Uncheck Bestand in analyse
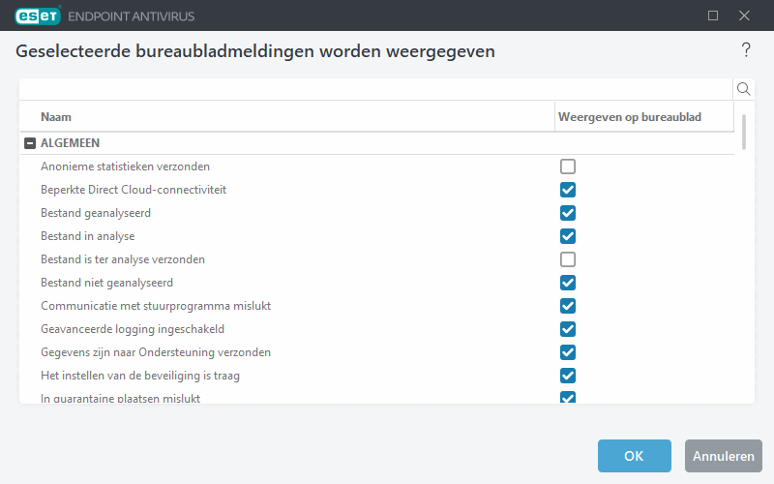The height and width of the screenshot is (484, 774). [x=568, y=236]
